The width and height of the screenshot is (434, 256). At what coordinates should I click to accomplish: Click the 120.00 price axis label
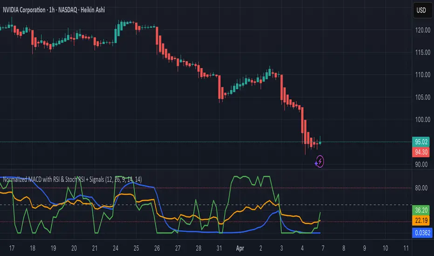point(423,30)
